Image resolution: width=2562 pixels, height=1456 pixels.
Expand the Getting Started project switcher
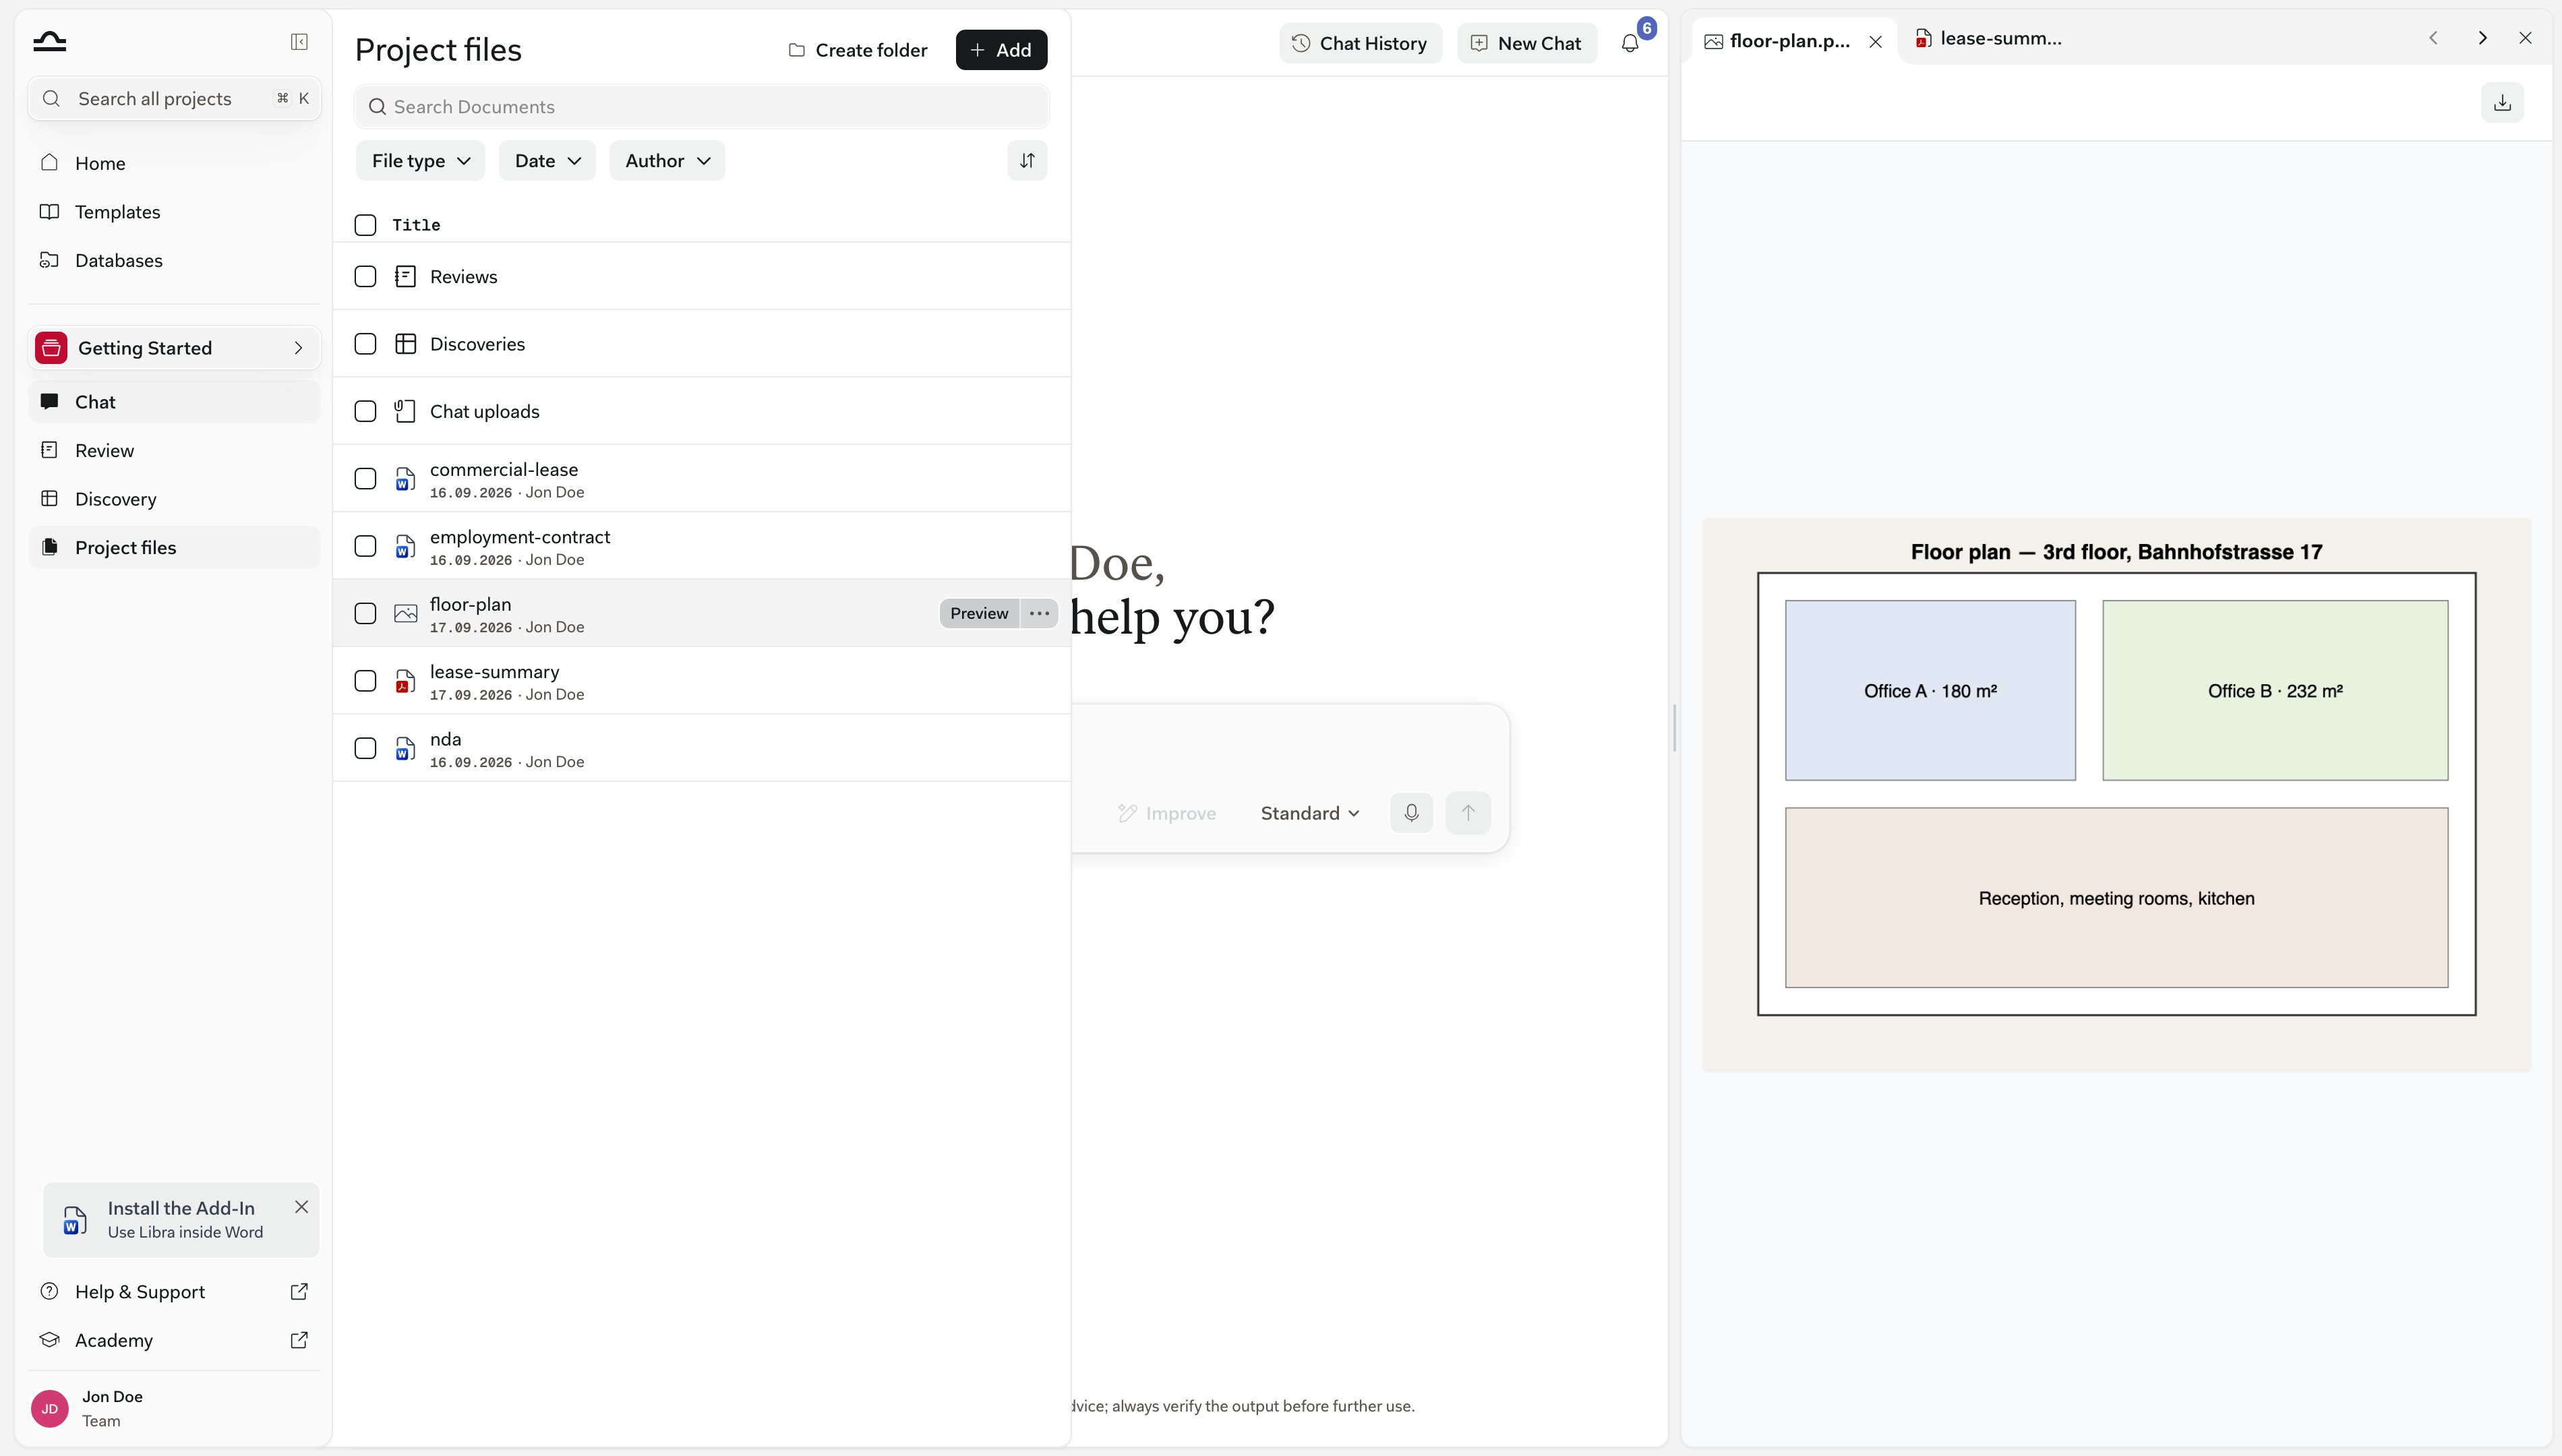coord(174,348)
